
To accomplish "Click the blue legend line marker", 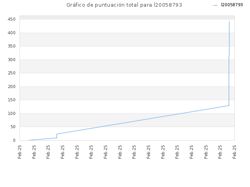I will pyautogui.click(x=215, y=5).
